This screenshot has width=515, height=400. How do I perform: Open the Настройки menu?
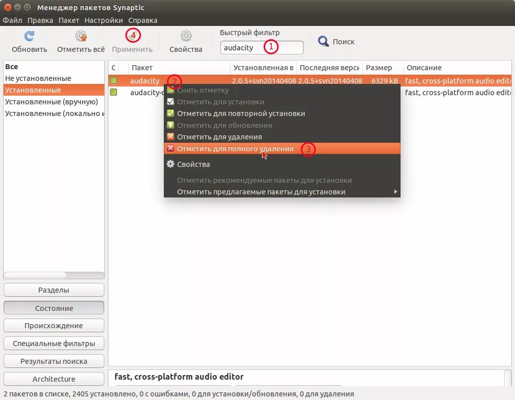click(x=103, y=20)
